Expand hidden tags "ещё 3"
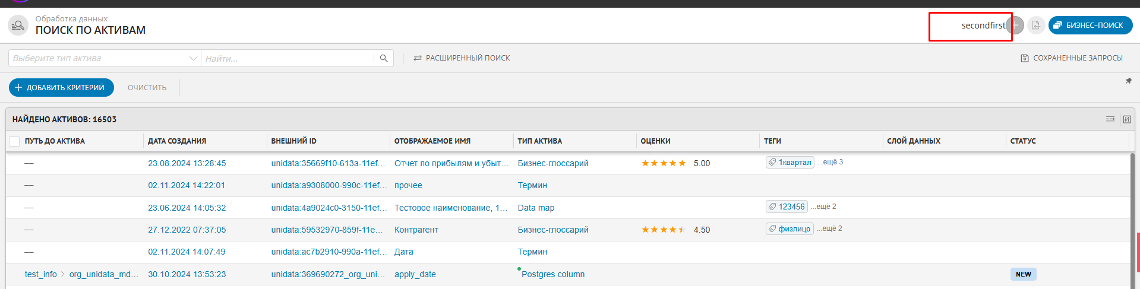Image resolution: width=1140 pixels, height=289 pixels. [x=830, y=162]
